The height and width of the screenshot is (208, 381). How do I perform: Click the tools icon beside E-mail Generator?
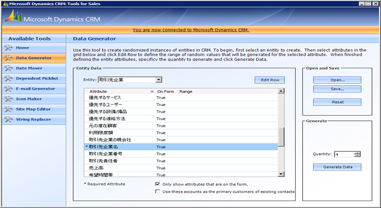[8, 89]
